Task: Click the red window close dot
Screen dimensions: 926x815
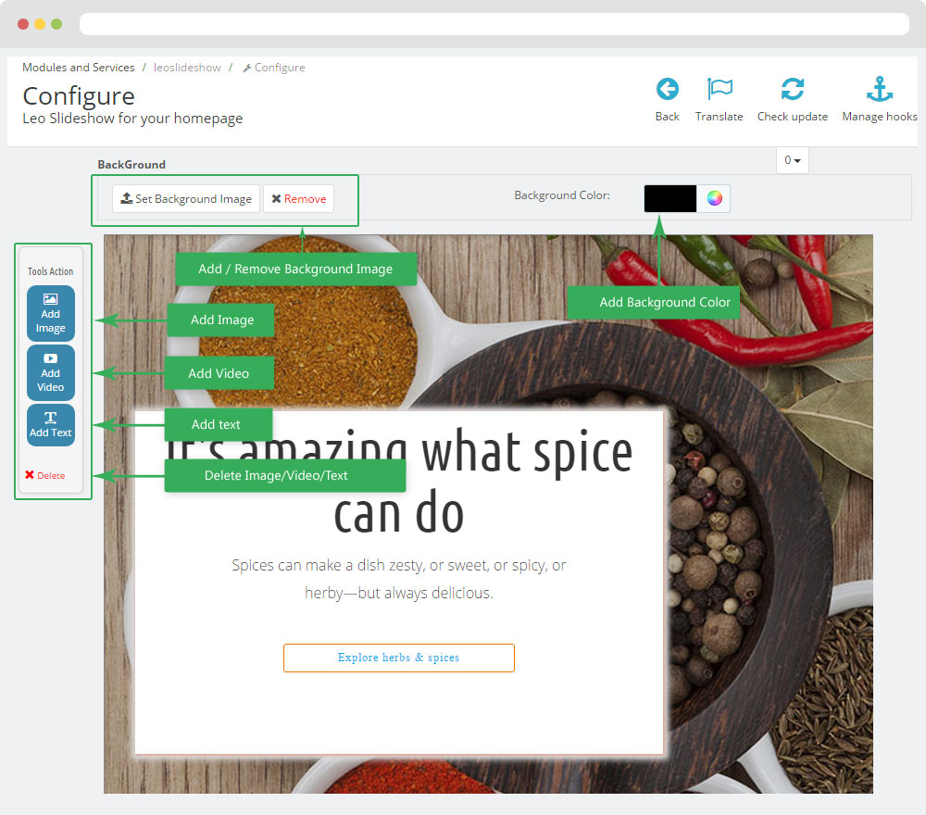Action: tap(23, 24)
